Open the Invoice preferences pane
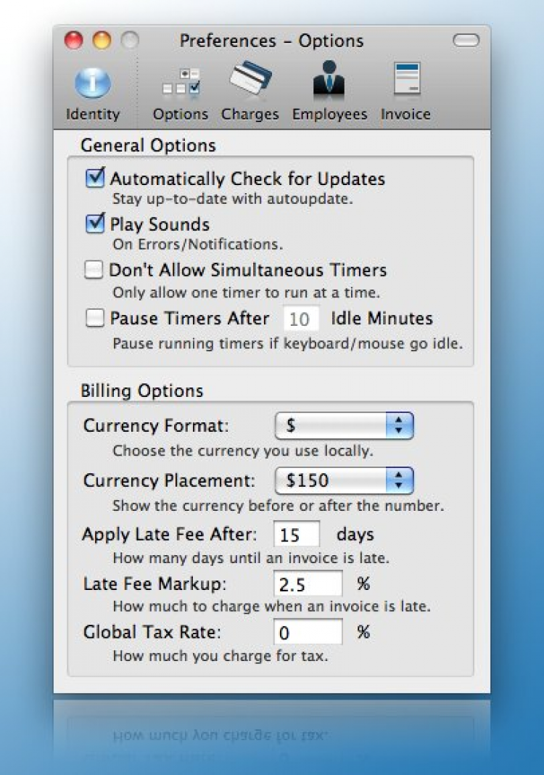The width and height of the screenshot is (544, 775). [x=405, y=92]
